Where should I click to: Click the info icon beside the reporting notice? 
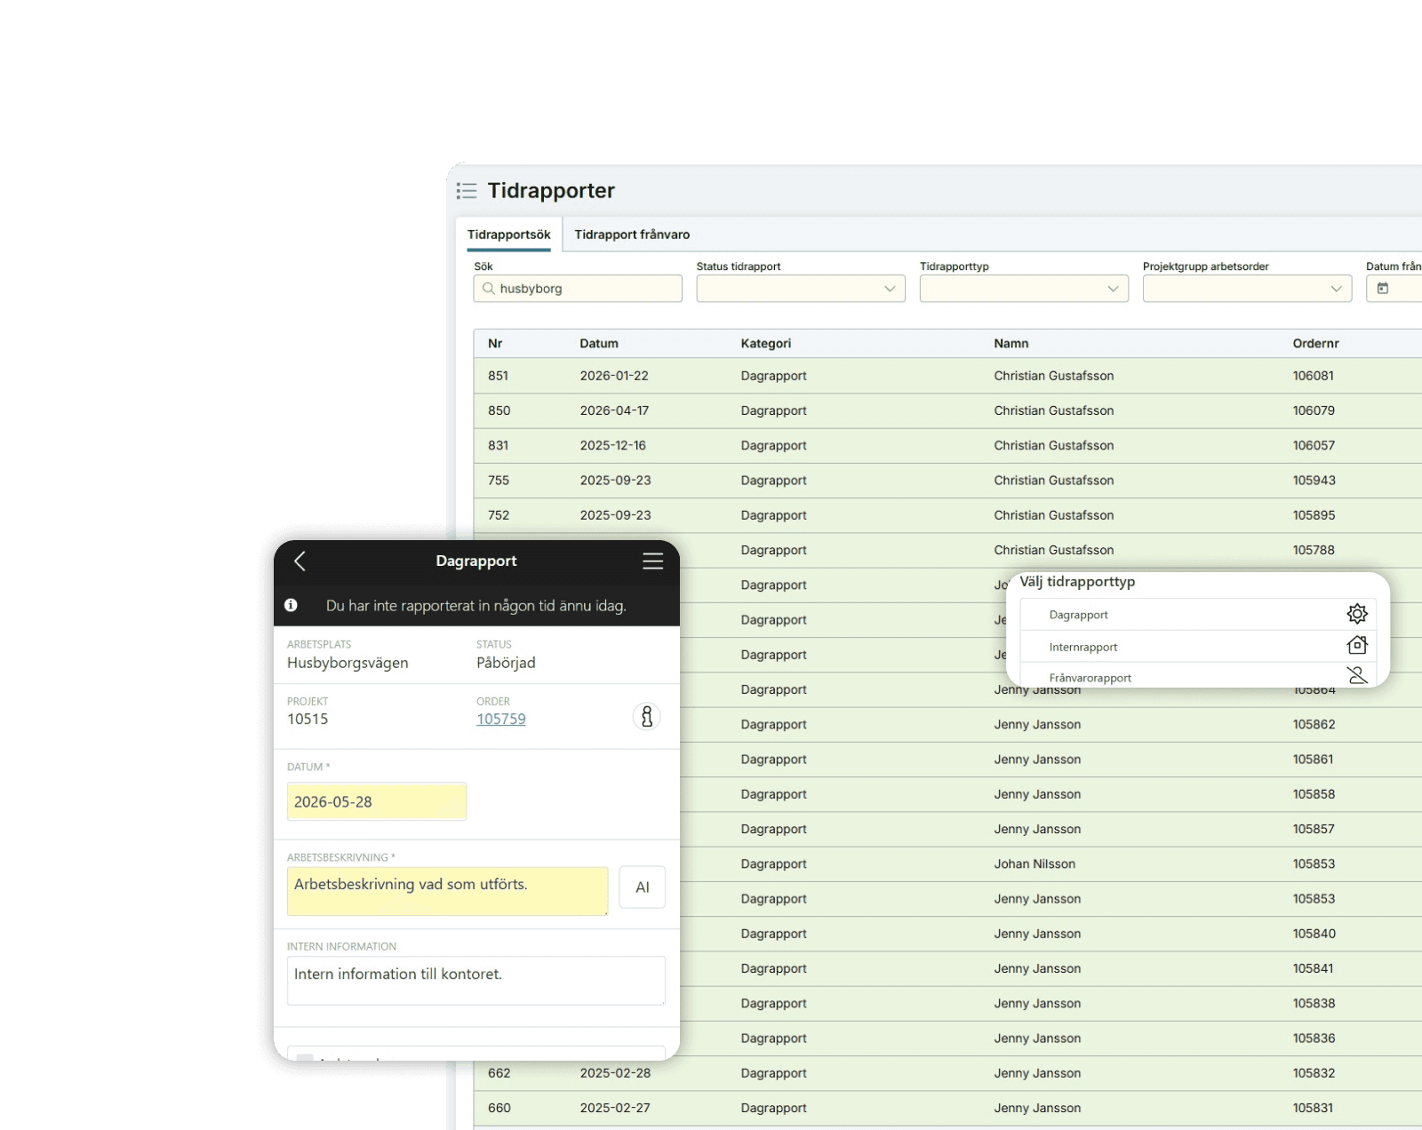pos(291,605)
